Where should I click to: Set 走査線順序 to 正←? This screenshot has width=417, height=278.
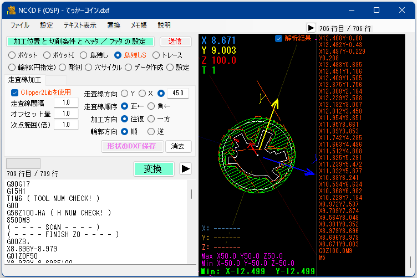tap(124, 106)
